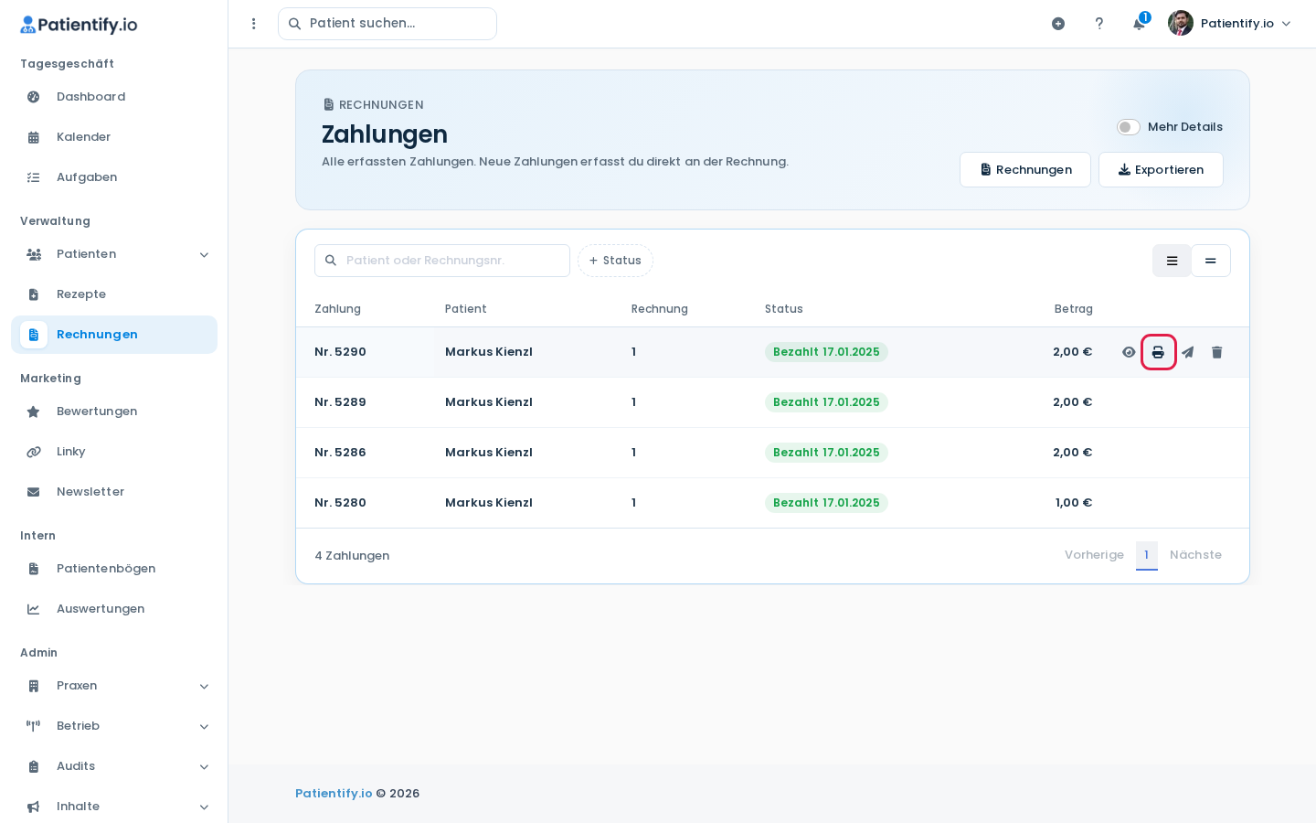Go to Newsletter in sidebar
The image size is (1316, 823).
[x=114, y=492]
